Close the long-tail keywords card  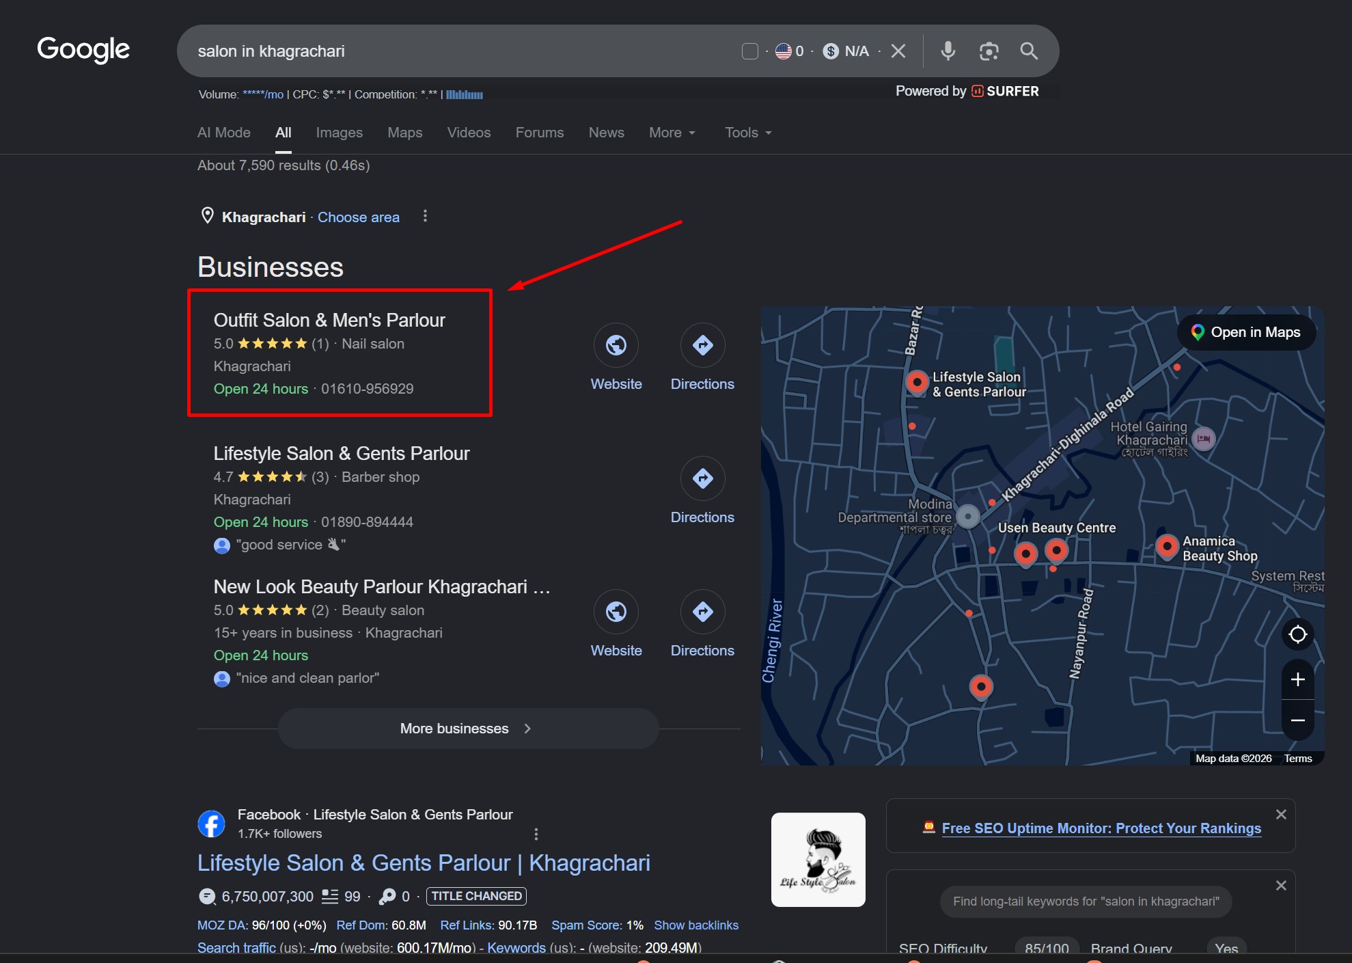pos(1281,885)
